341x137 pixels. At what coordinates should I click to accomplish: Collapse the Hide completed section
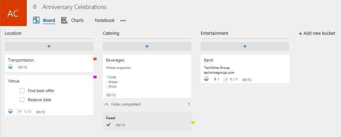(123, 104)
